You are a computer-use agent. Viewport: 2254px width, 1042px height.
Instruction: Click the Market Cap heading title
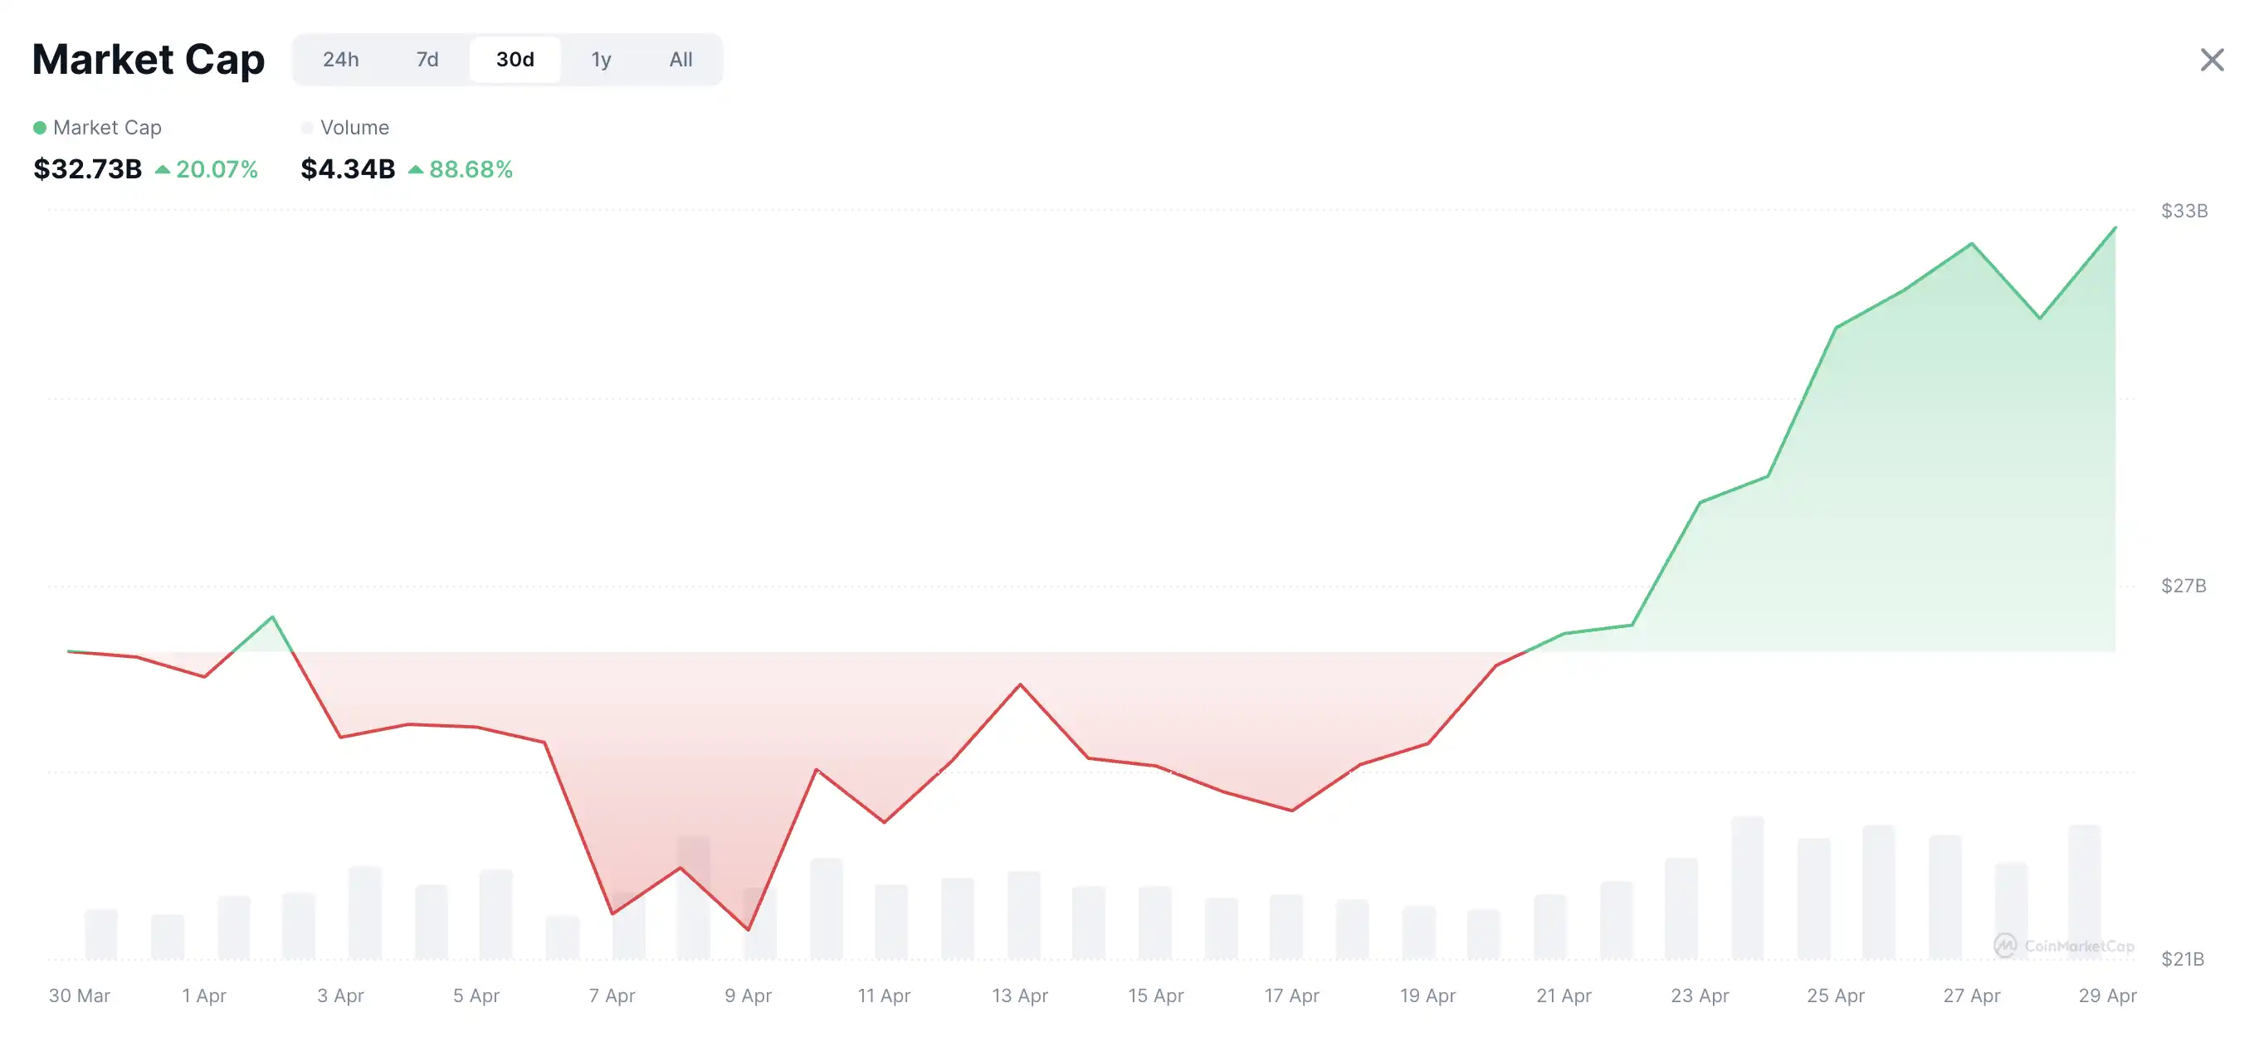coord(149,60)
